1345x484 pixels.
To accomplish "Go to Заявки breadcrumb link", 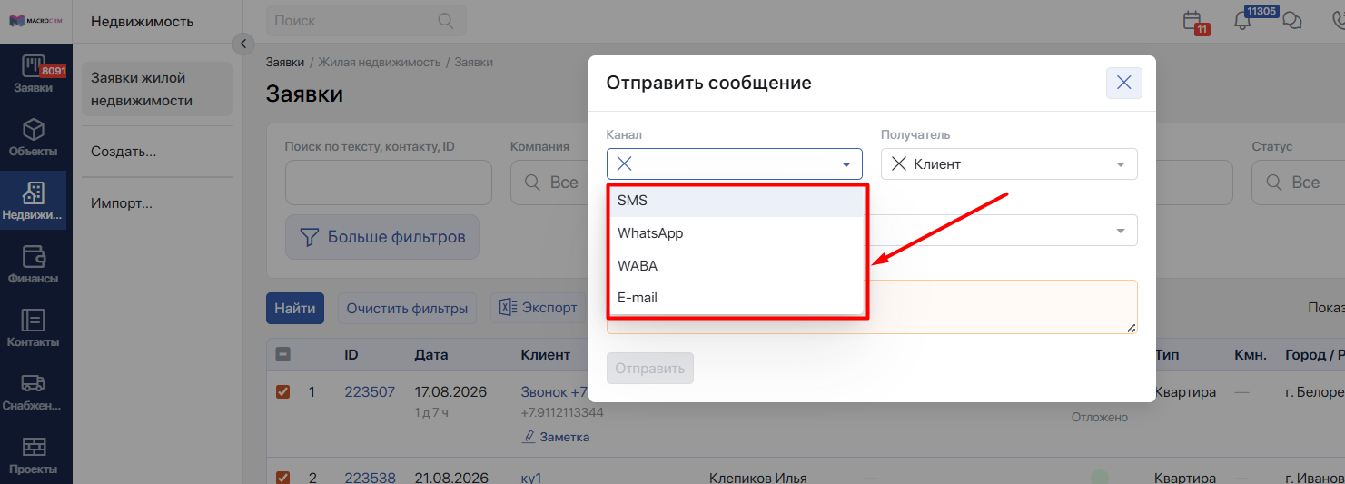I will coord(285,62).
